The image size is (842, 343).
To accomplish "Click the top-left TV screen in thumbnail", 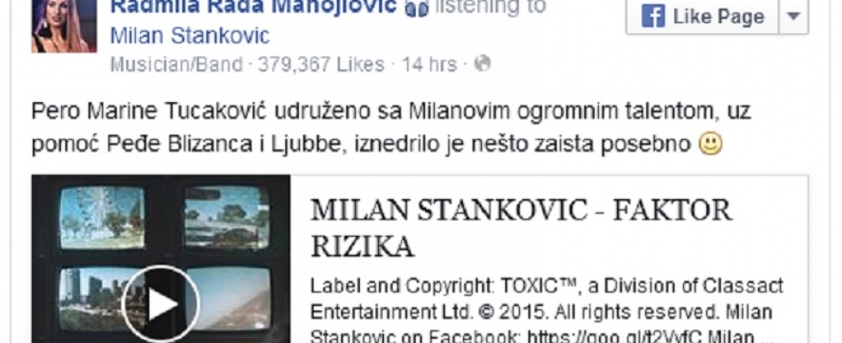I will point(102,217).
